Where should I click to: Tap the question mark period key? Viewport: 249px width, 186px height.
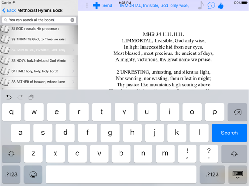point(209,154)
